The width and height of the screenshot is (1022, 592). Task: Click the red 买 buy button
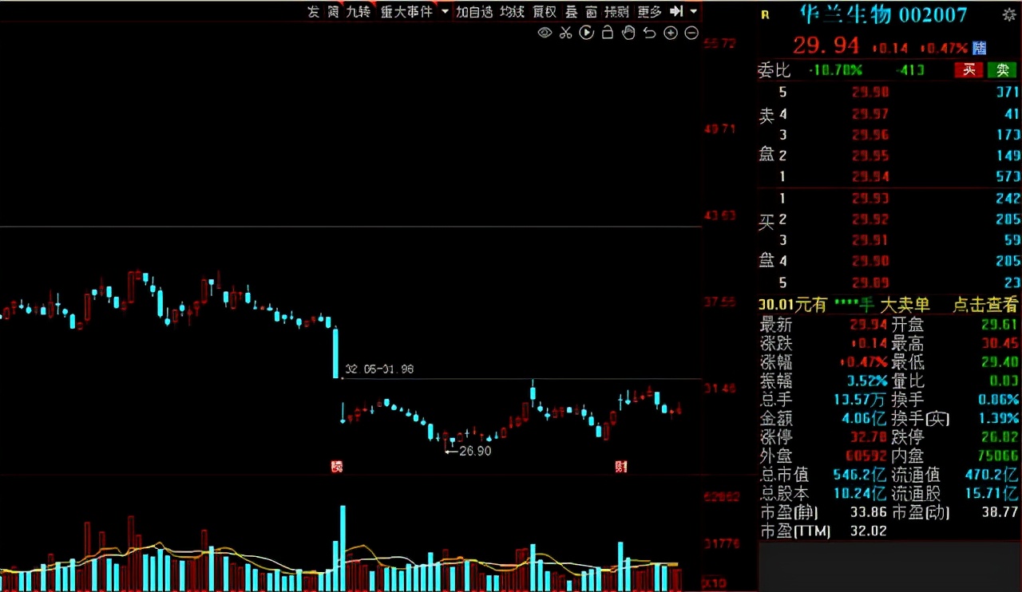(x=969, y=70)
